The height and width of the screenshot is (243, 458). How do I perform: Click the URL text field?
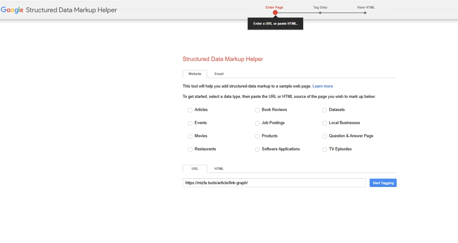point(274,183)
